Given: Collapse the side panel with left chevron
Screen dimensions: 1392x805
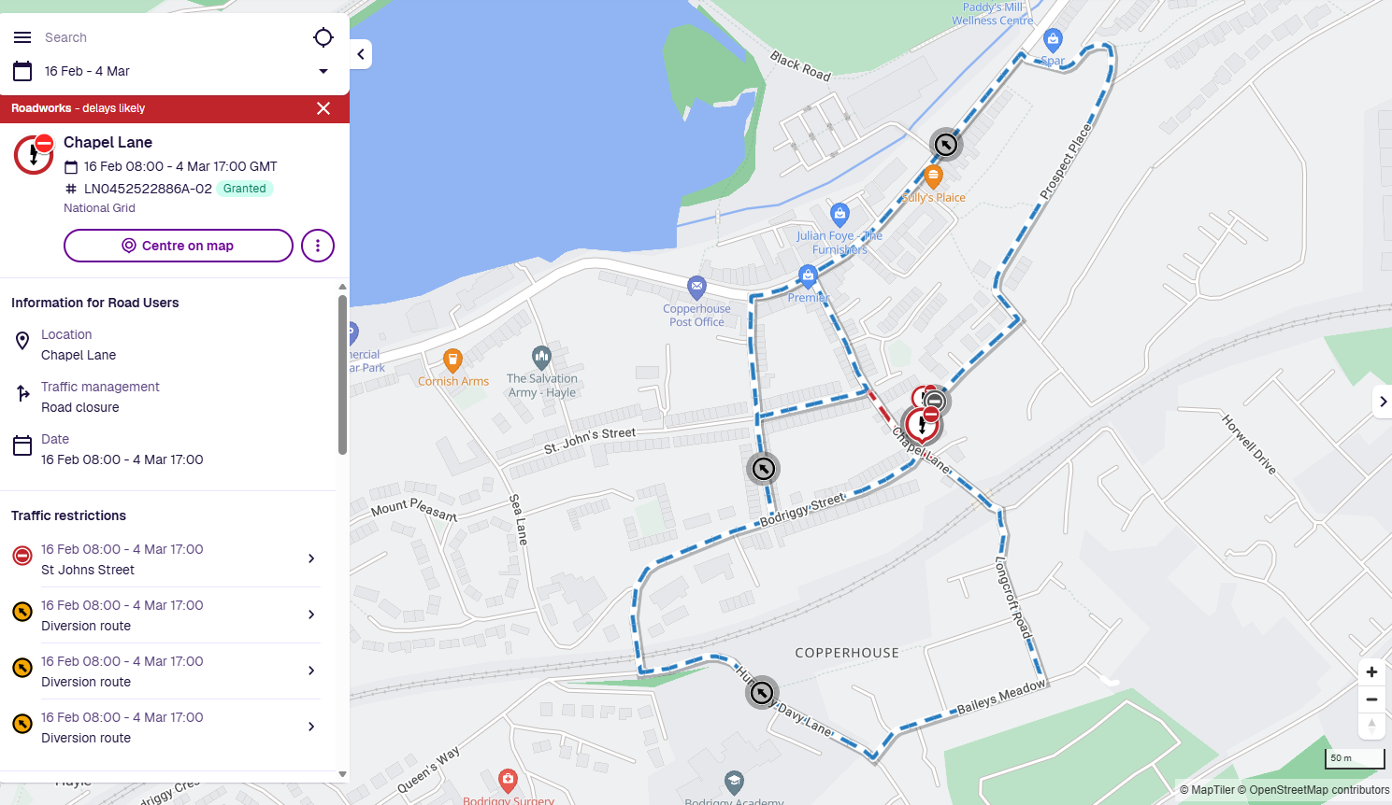Looking at the screenshot, I should [361, 54].
